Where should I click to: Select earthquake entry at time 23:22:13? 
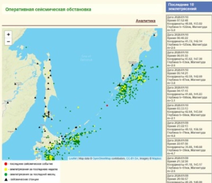(187, 129)
